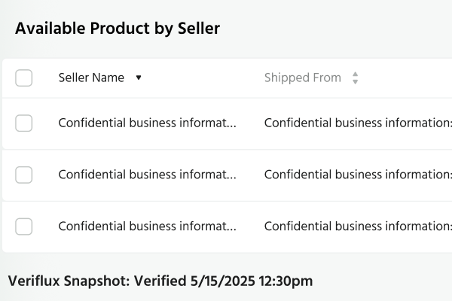Tick the select-all checkbox in header row

coord(24,78)
